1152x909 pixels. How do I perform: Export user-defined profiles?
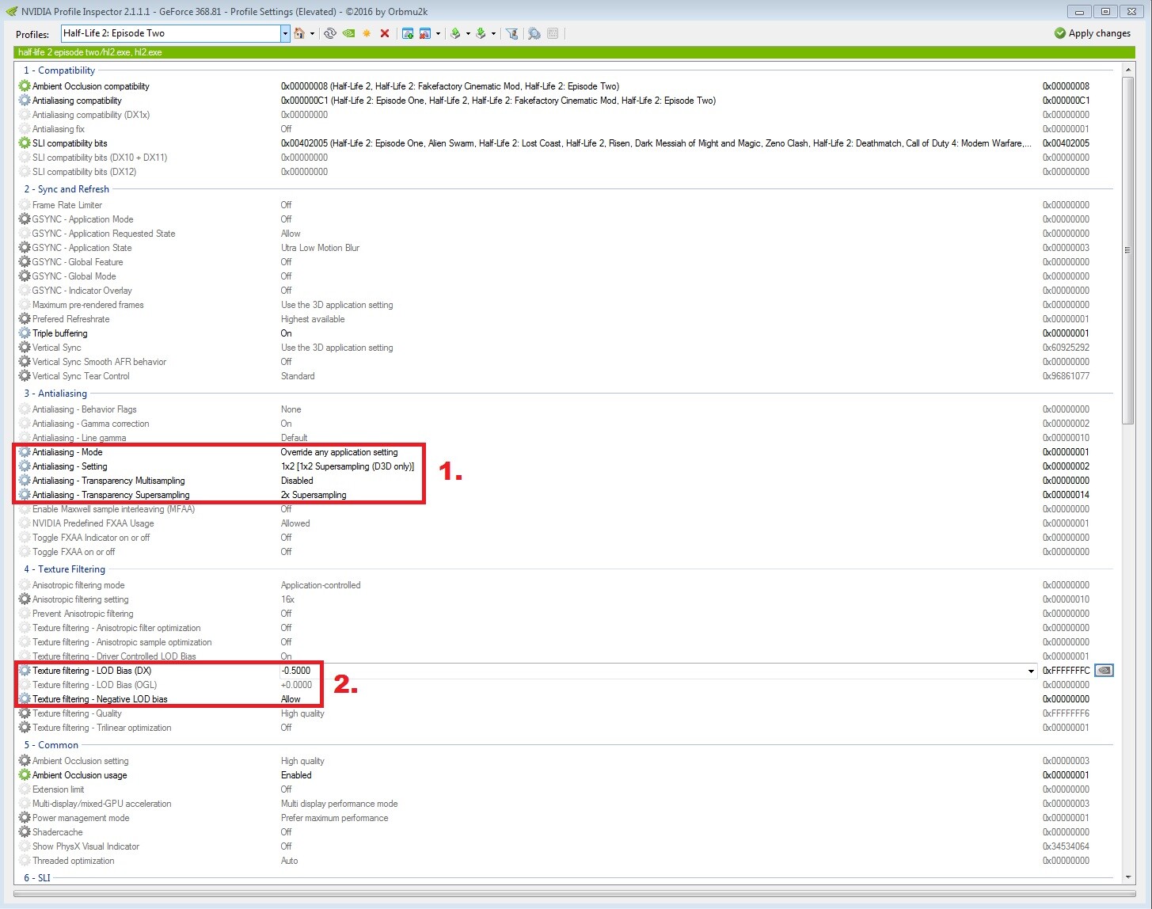coord(455,33)
